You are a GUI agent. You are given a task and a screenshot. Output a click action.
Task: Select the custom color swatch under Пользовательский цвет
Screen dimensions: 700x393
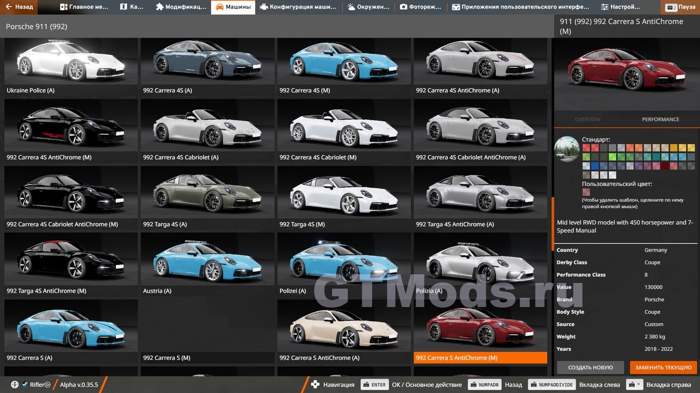pos(586,192)
